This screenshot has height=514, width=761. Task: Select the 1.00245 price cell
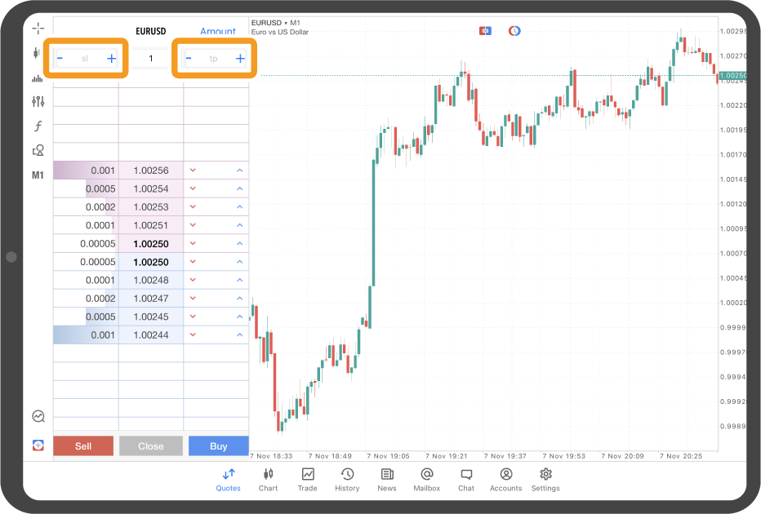point(151,317)
